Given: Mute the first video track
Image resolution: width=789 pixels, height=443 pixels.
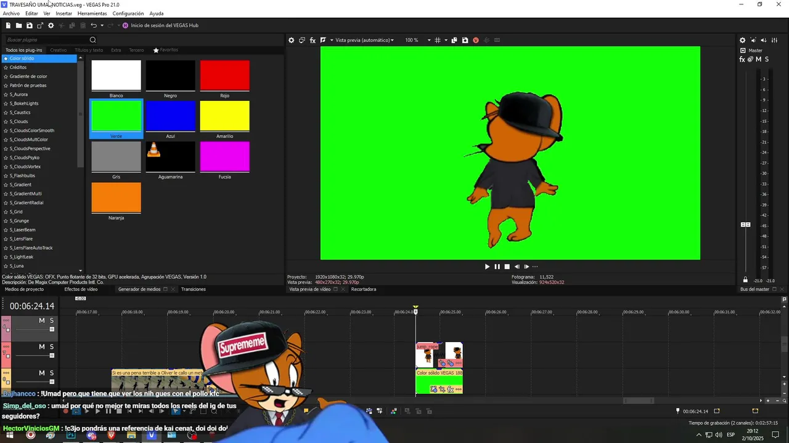Looking at the screenshot, I should 42,321.
